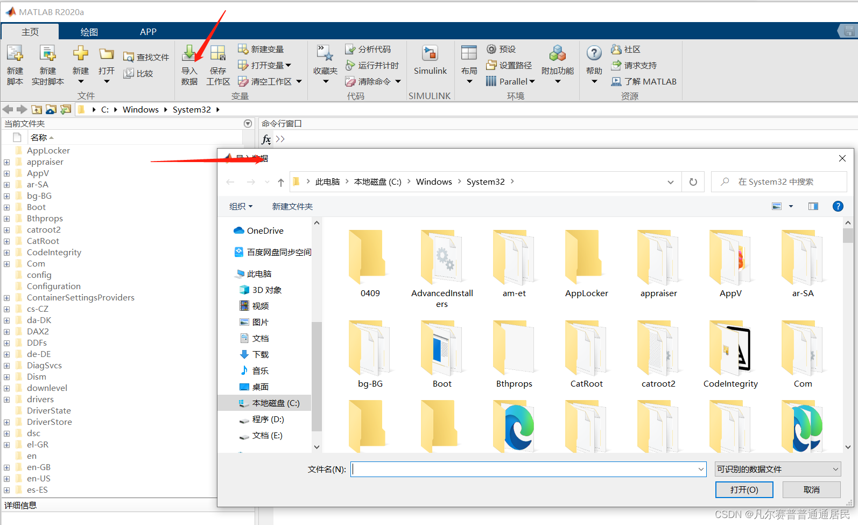The width and height of the screenshot is (858, 525).
Task: Open 清空工作区 dropdown arrow
Action: click(299, 81)
